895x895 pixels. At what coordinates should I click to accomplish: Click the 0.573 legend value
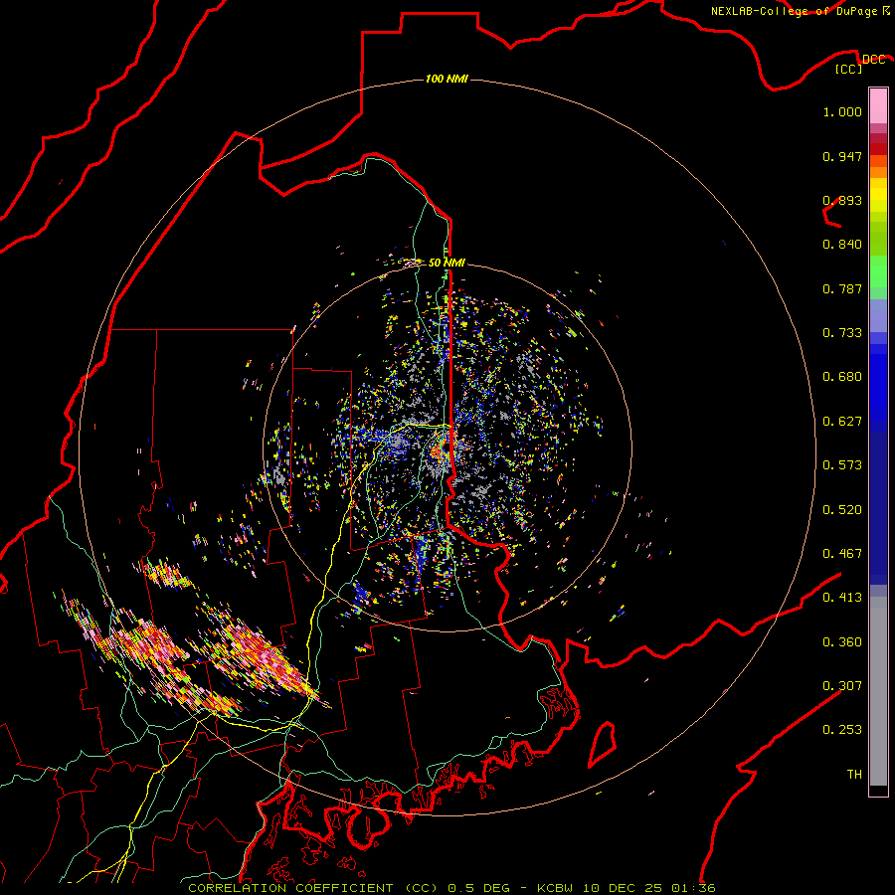[x=842, y=465]
